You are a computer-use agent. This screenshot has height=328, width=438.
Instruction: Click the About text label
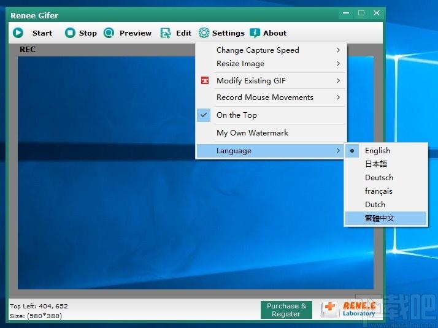[x=275, y=33]
